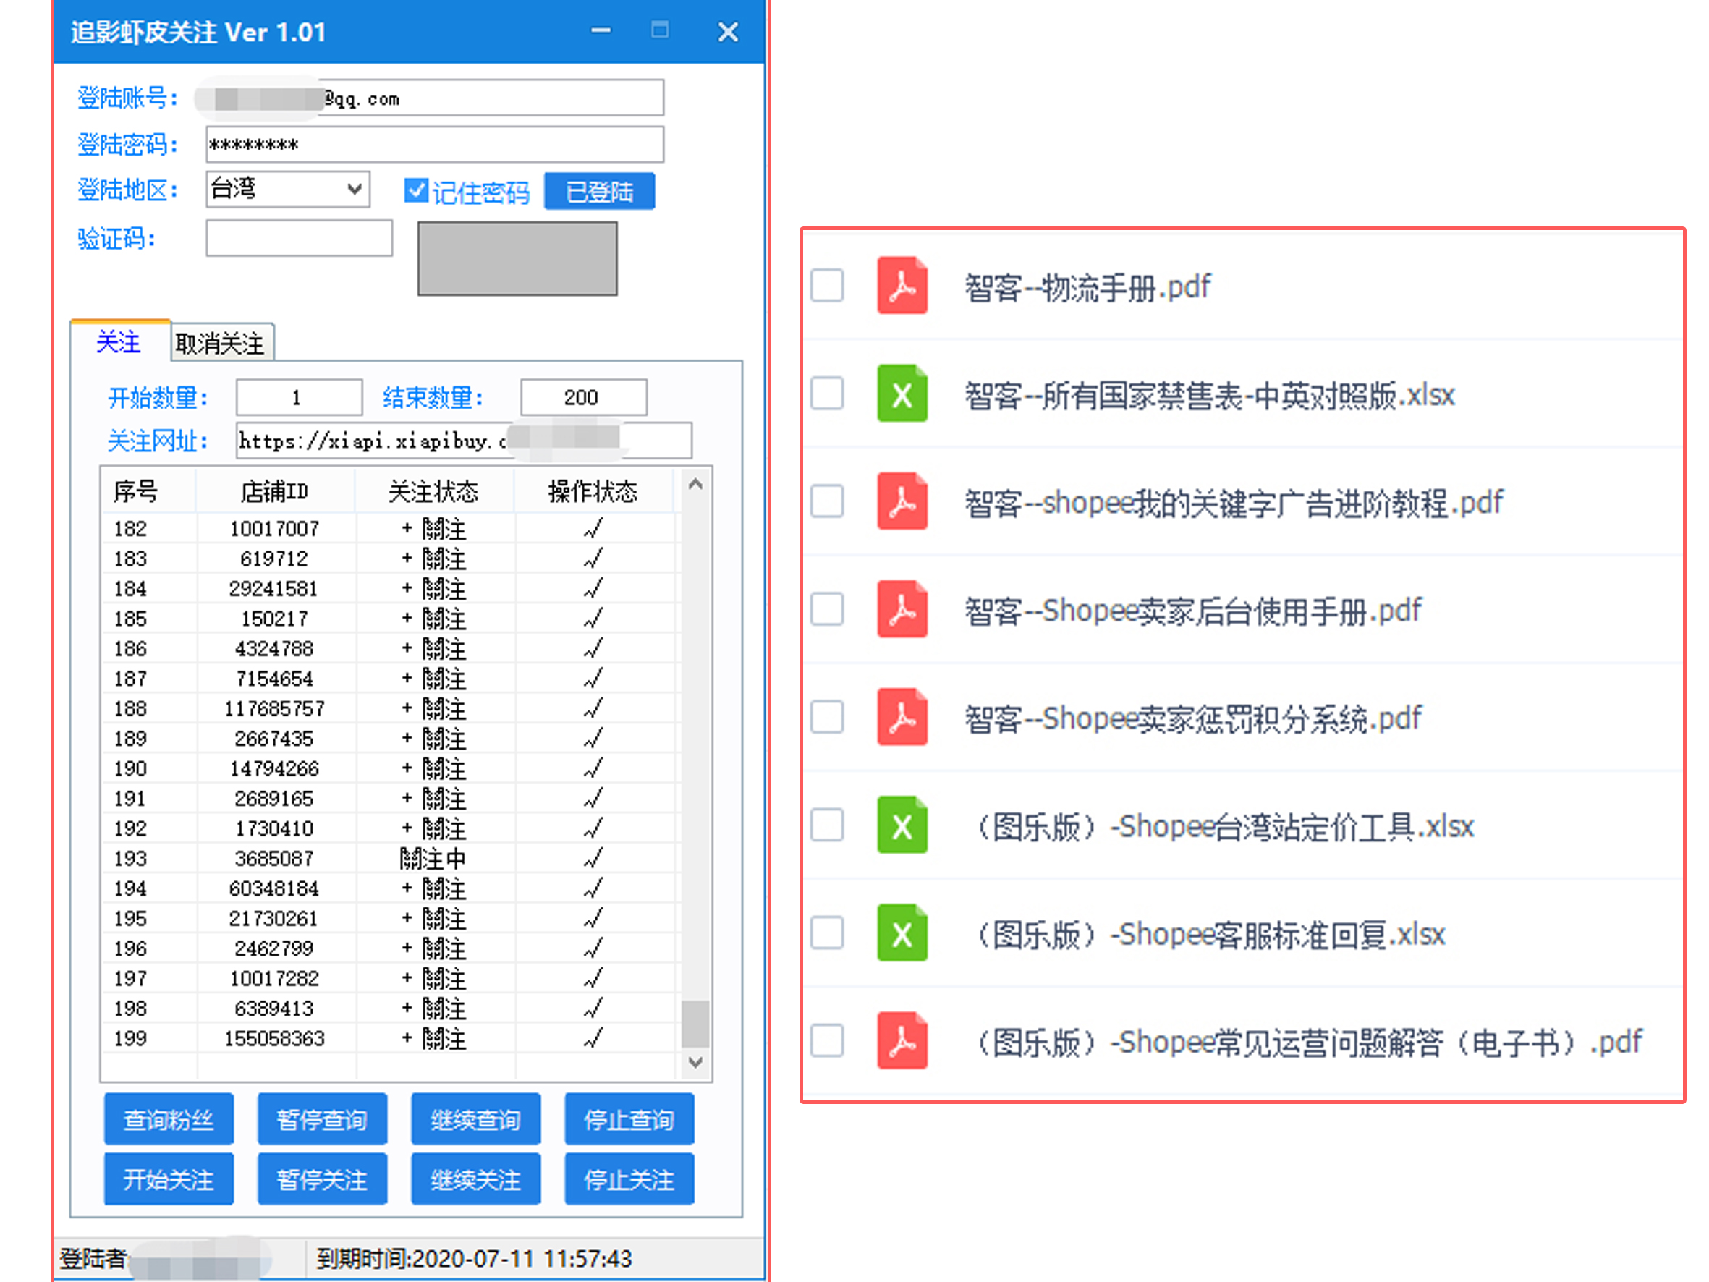Image resolution: width=1709 pixels, height=1282 pixels.
Task: Click the file name 智客--物流手册.pdf
Action: pos(1087,287)
